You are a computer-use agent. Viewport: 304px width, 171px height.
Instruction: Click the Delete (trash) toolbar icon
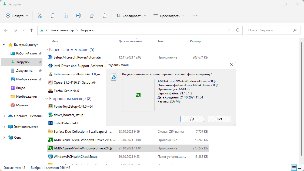click(105, 16)
